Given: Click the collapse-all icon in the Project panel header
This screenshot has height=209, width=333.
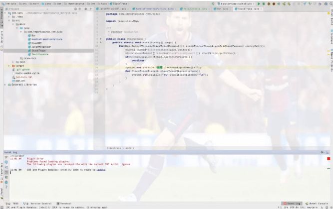Looking at the screenshot, I should (80, 9).
